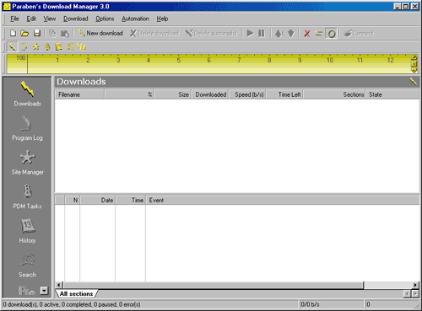Click the N column header in log
Image resolution: width=422 pixels, height=311 pixels.
73,201
